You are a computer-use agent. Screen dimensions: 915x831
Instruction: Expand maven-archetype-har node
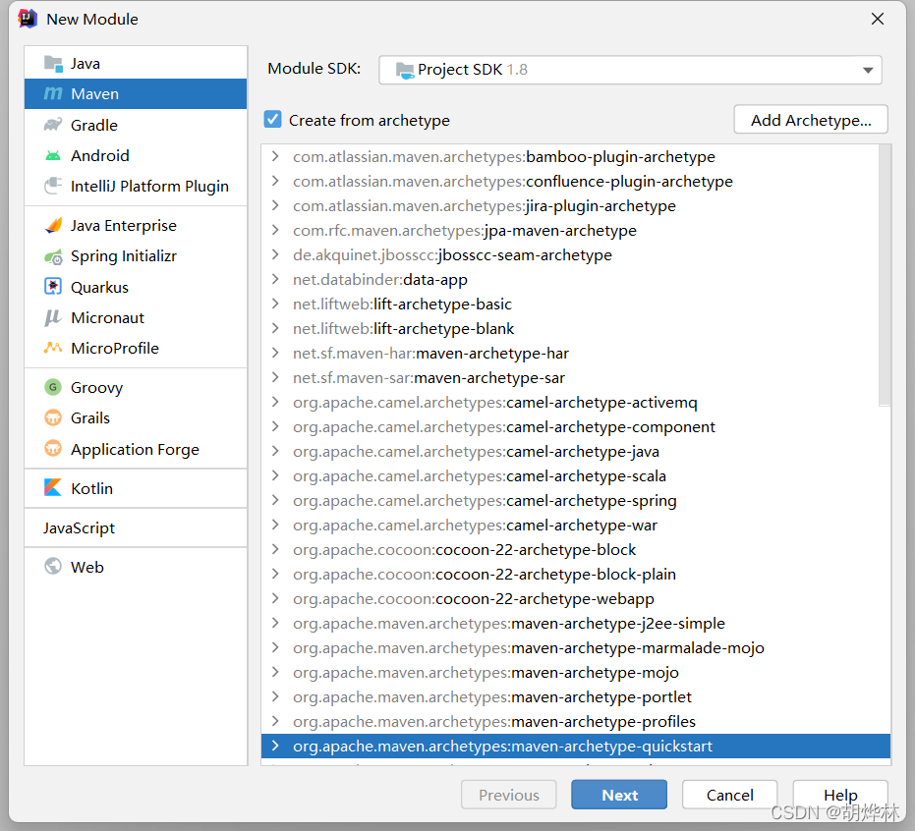pos(275,354)
